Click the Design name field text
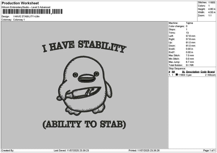Screen dimensions: 217x153 coord(26,16)
